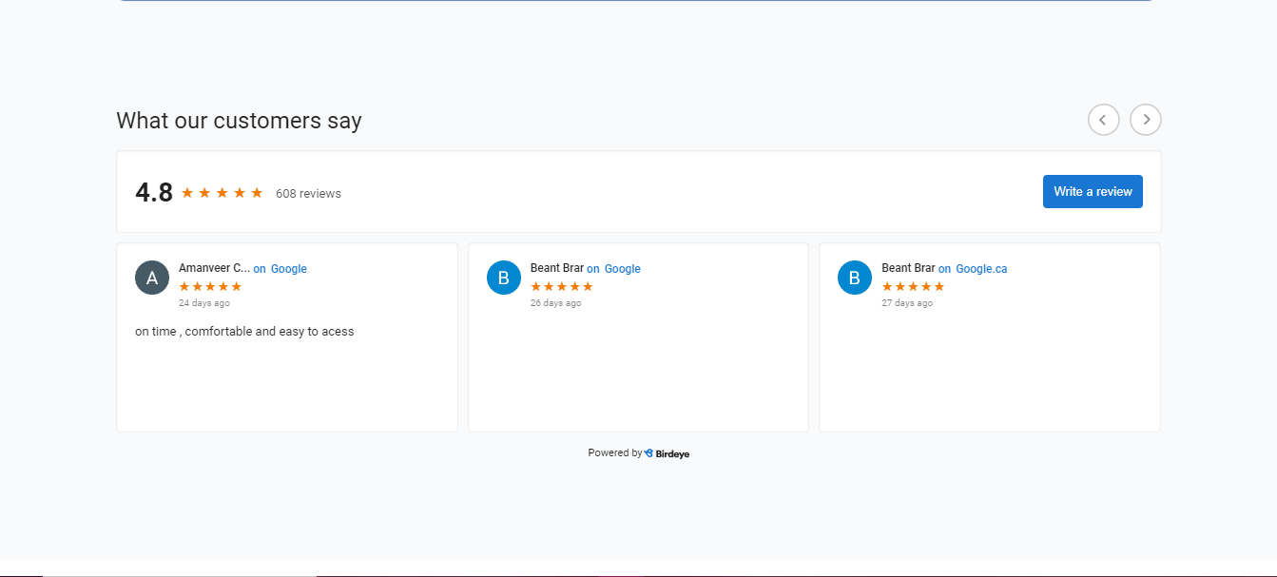Click star rating on 27 days ago review
This screenshot has width=1277, height=577.
click(x=913, y=286)
